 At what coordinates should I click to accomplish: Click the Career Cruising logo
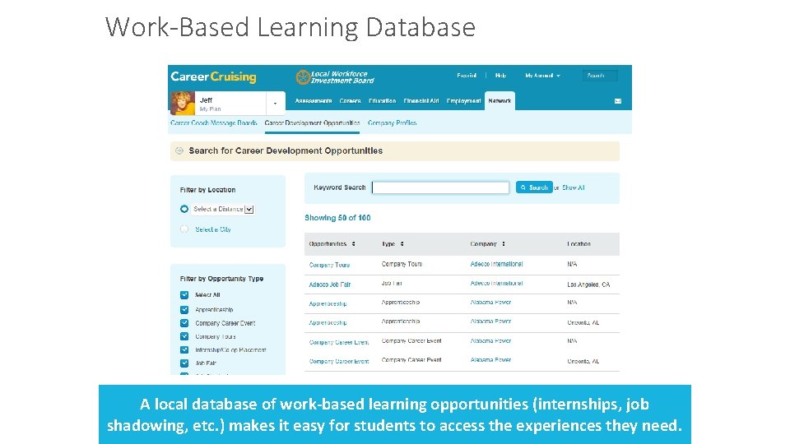click(213, 76)
